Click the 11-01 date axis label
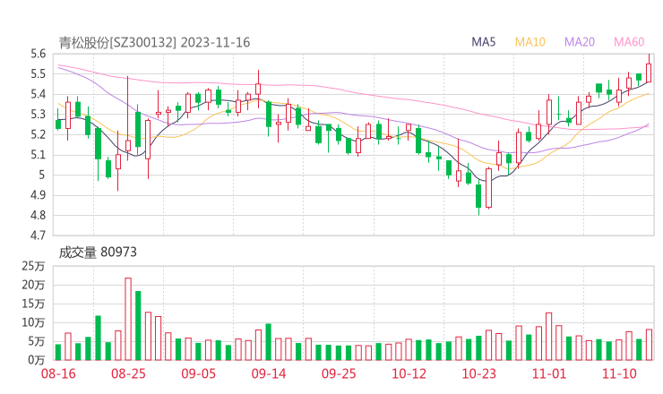 [x=549, y=373]
